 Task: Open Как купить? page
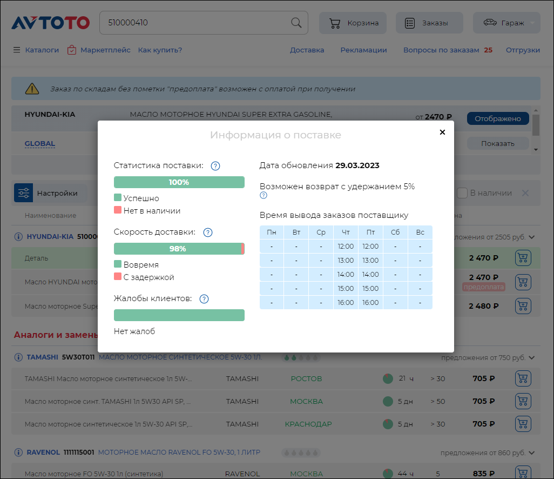click(x=160, y=50)
